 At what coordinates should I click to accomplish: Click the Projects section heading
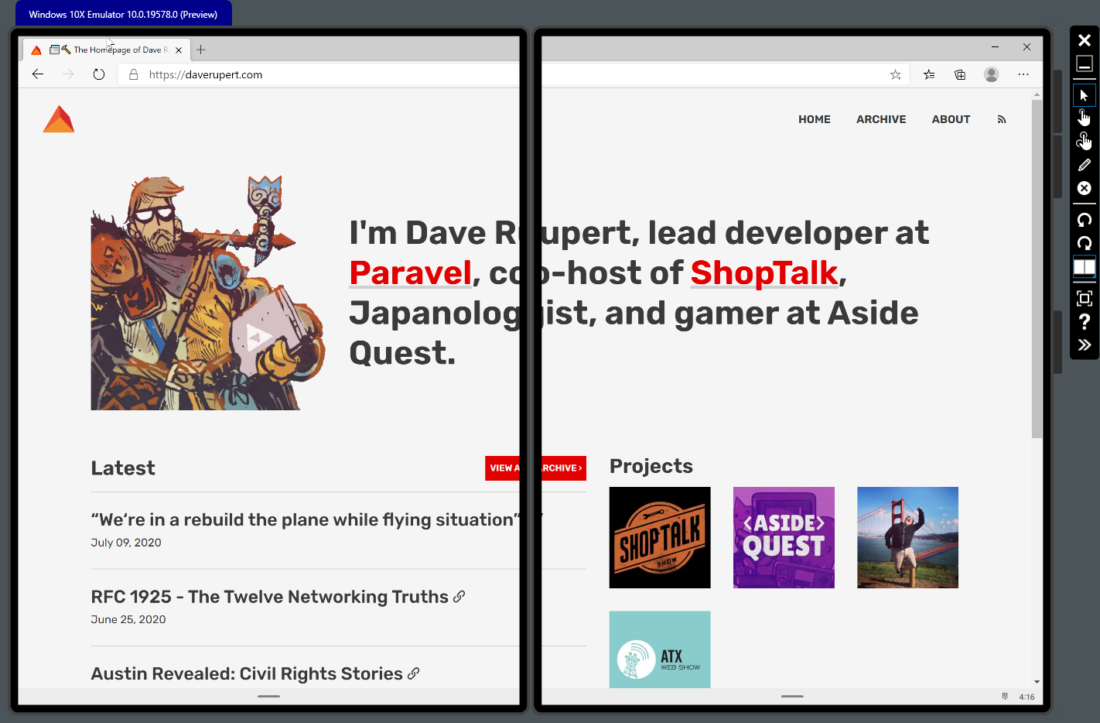click(x=651, y=466)
